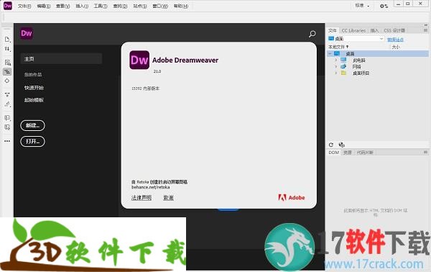Click the yellow folder icon of 桌面项目
The width and height of the screenshot is (431, 272).
pos(343,73)
